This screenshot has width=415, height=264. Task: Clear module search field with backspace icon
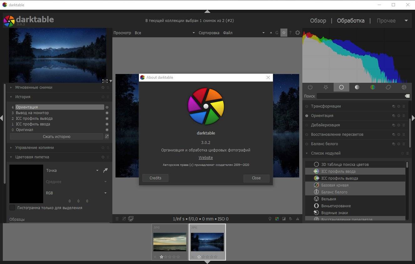407,96
